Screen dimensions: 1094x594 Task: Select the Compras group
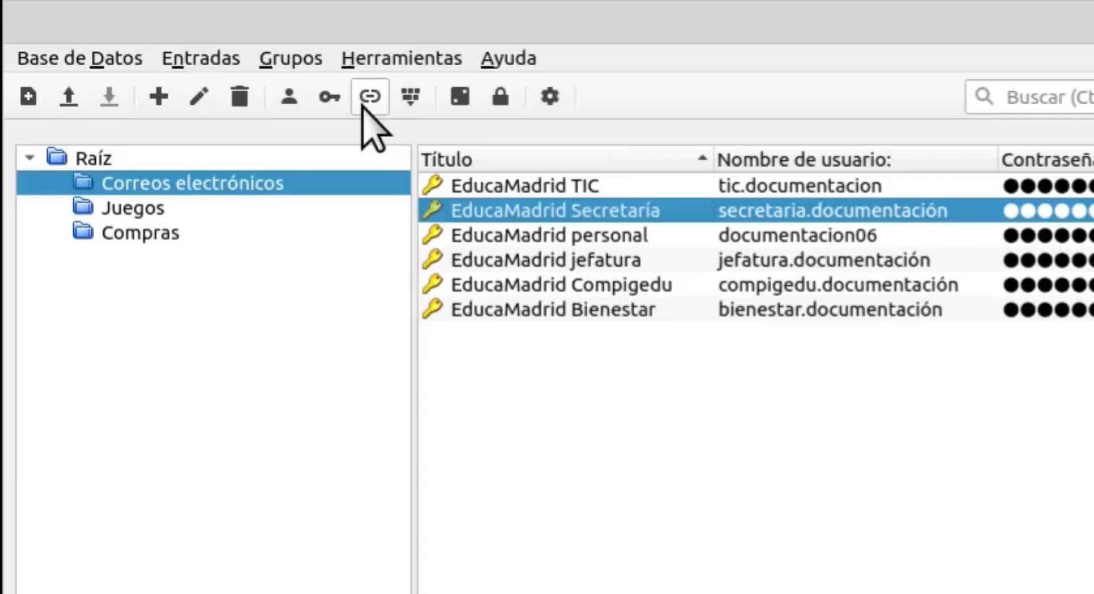tap(140, 233)
